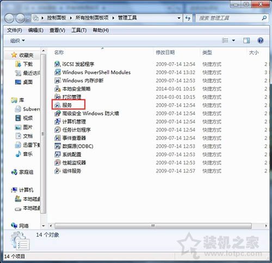Open the help question-mark button
Viewport: 272px width, 263px height.
(x=261, y=40)
